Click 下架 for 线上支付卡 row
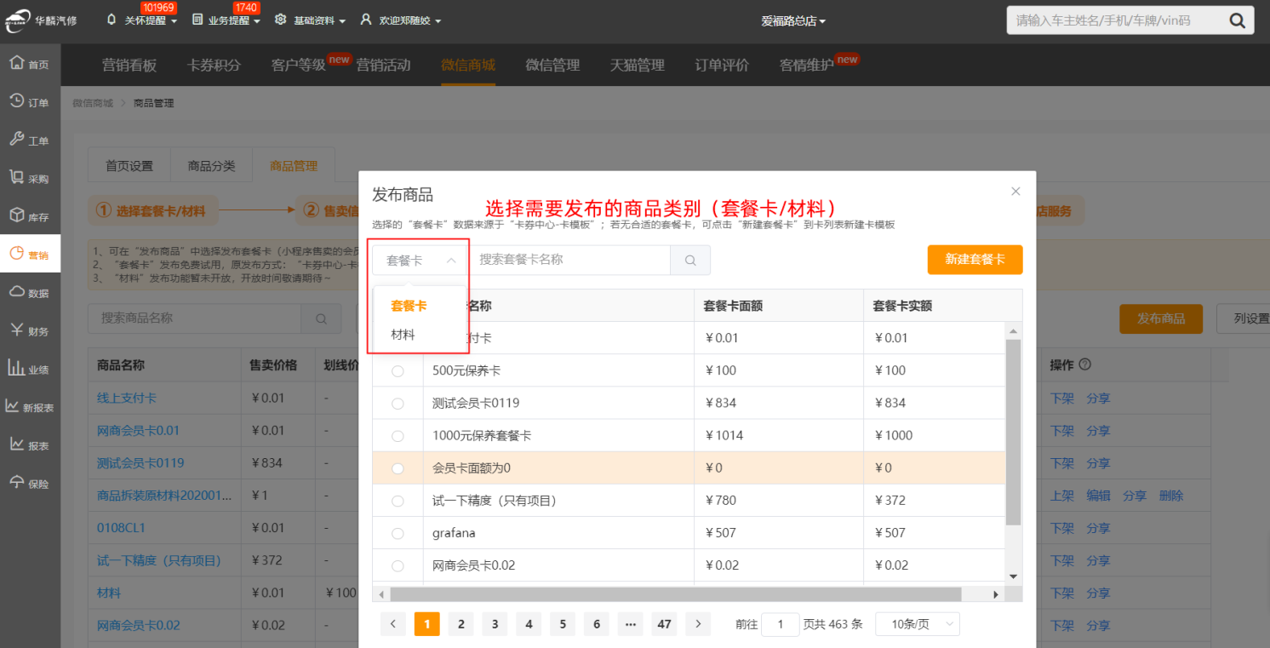This screenshot has width=1270, height=648. click(x=1062, y=398)
